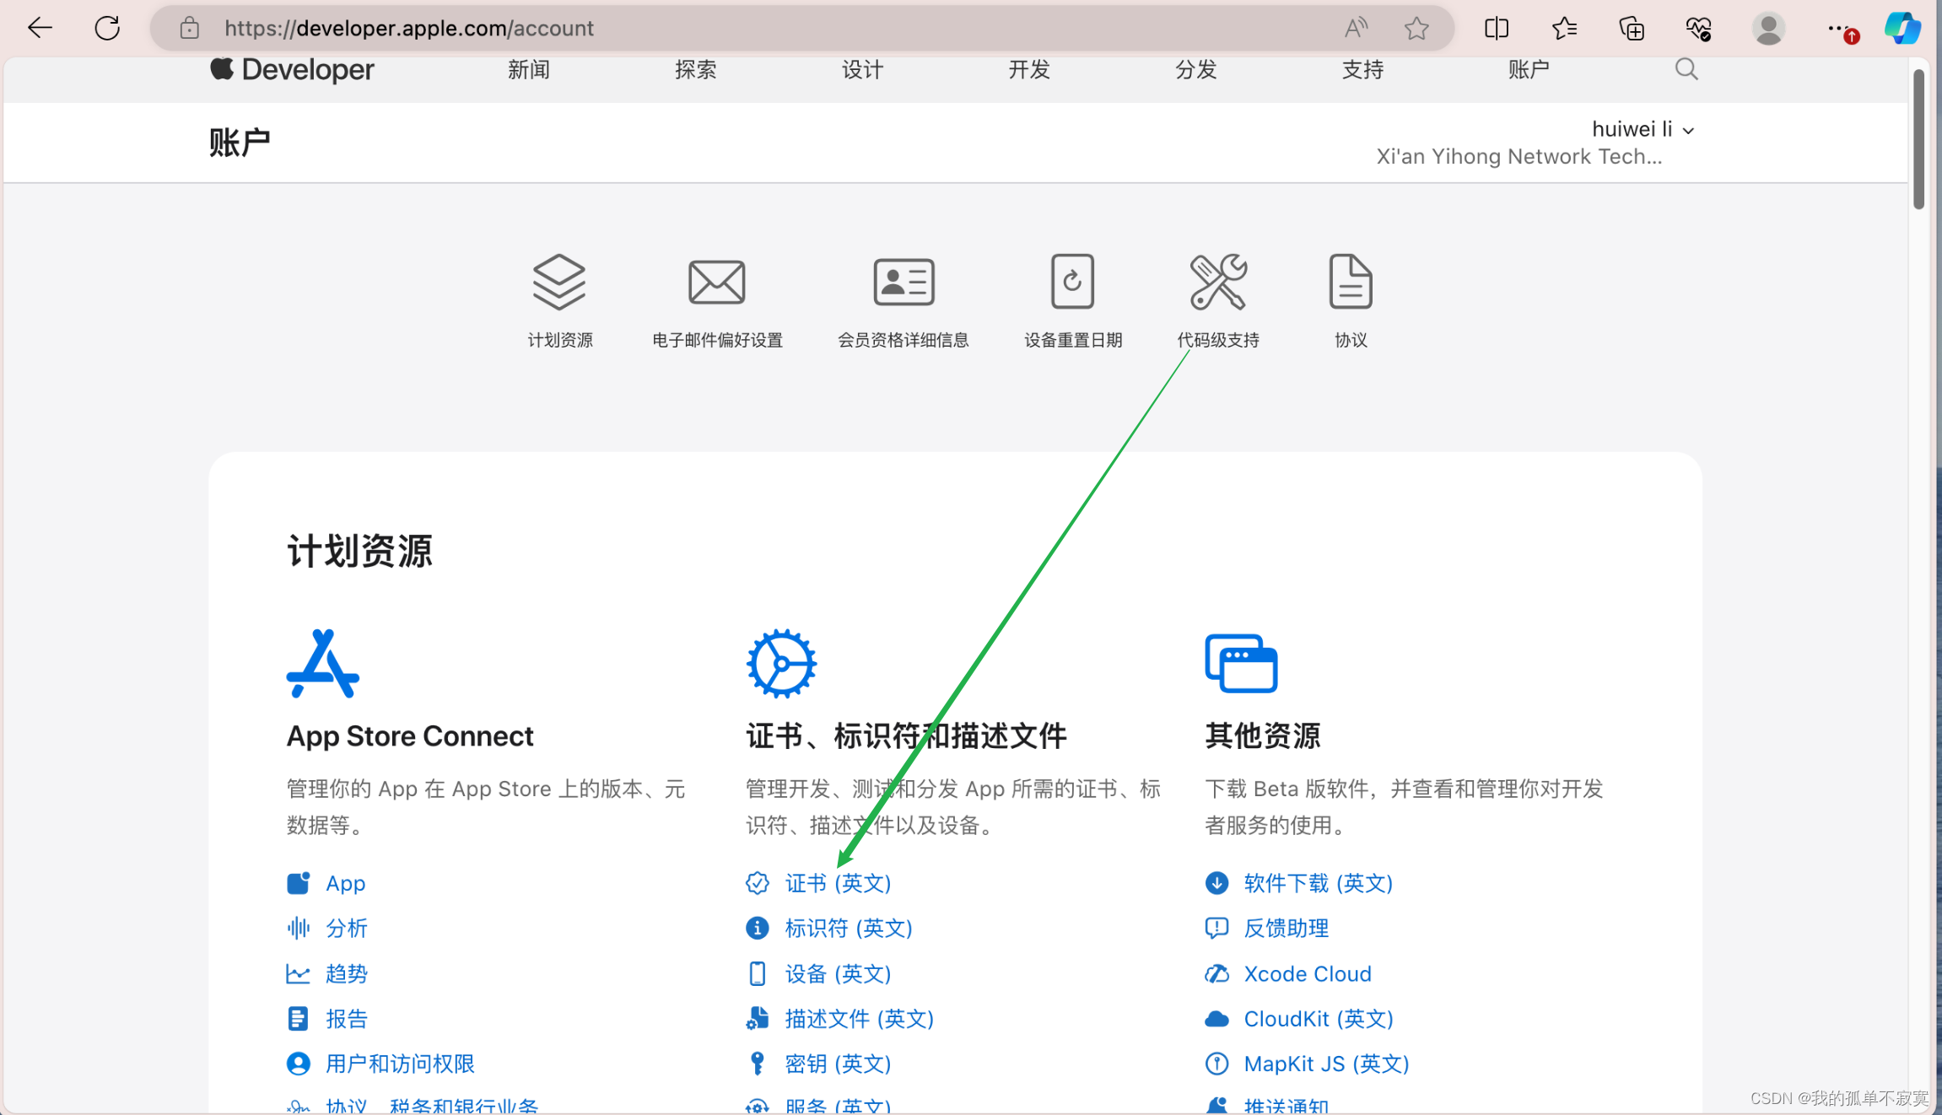This screenshot has width=1942, height=1115.
Task: Open the 开发 navigation menu item
Action: click(1029, 69)
